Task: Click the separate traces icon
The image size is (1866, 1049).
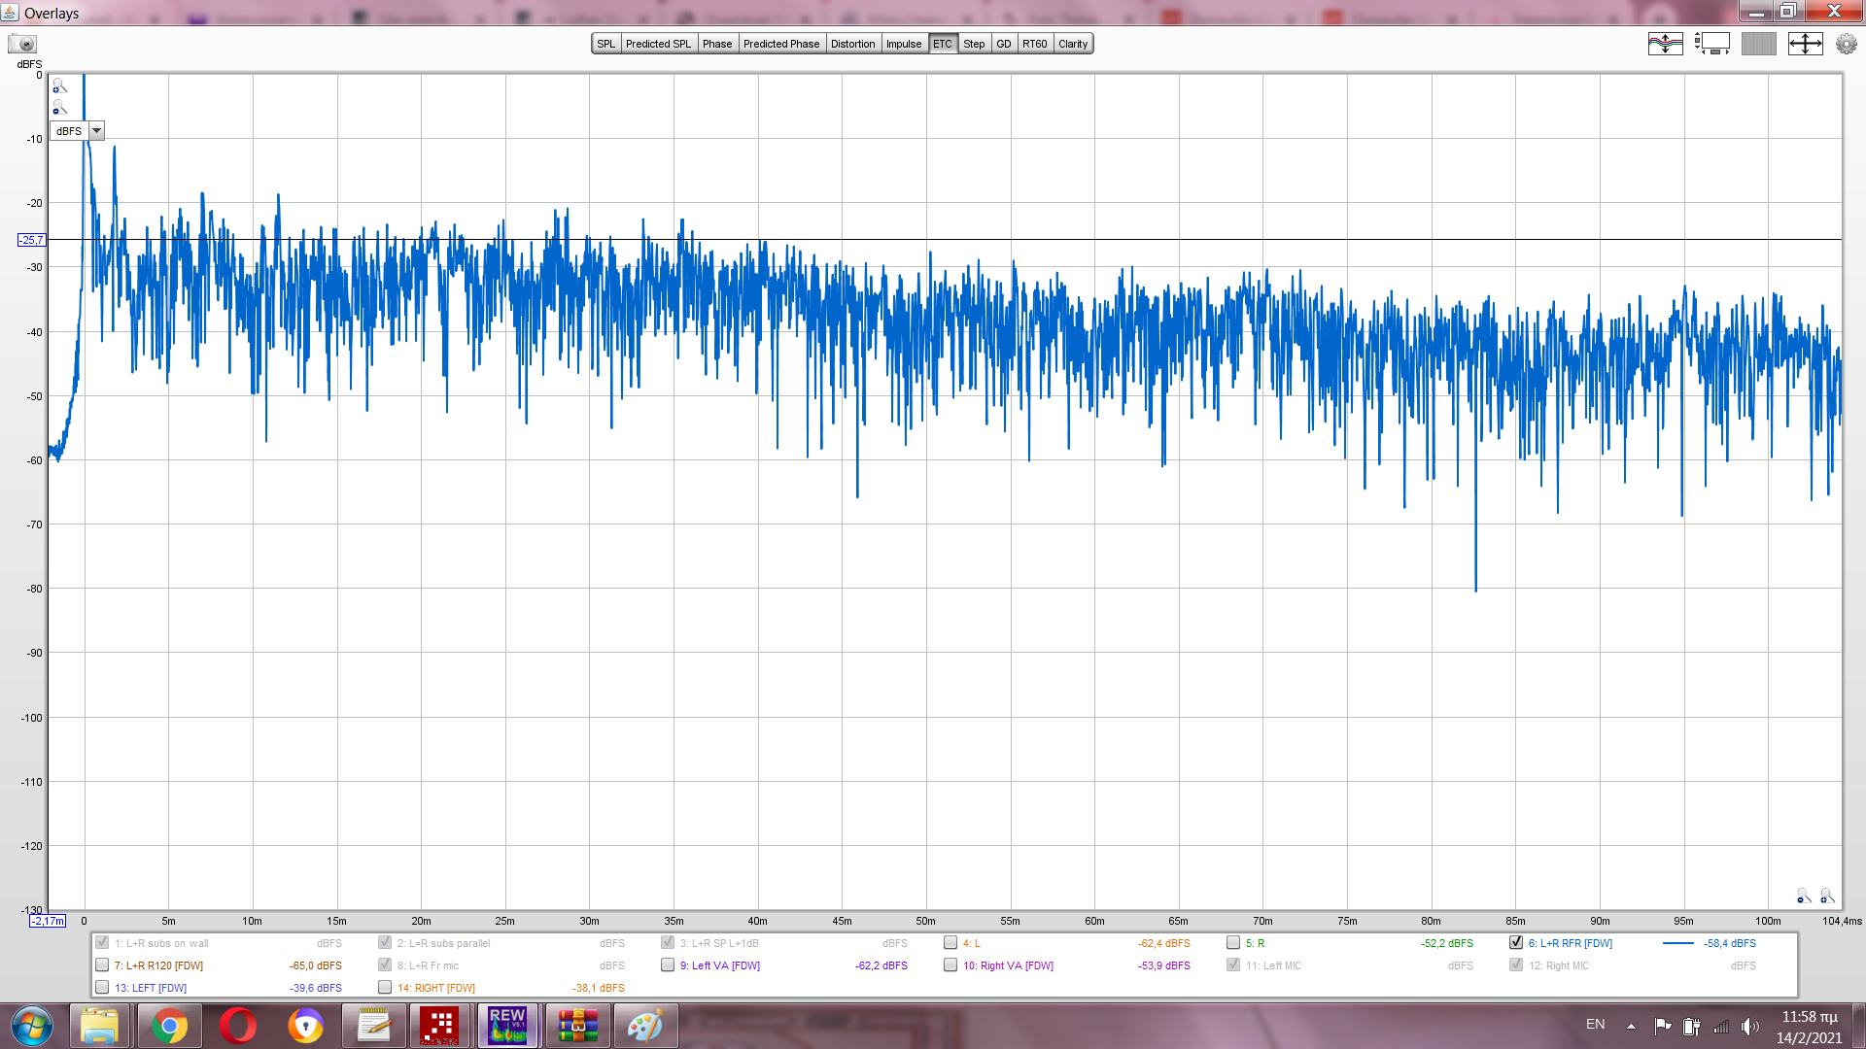Action: [x=1665, y=44]
